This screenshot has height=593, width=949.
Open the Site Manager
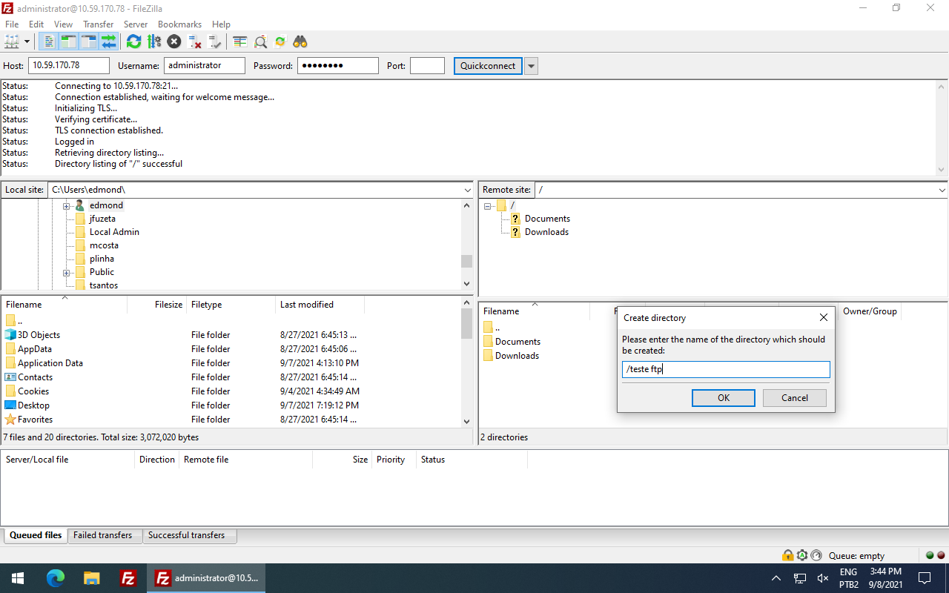click(x=12, y=42)
